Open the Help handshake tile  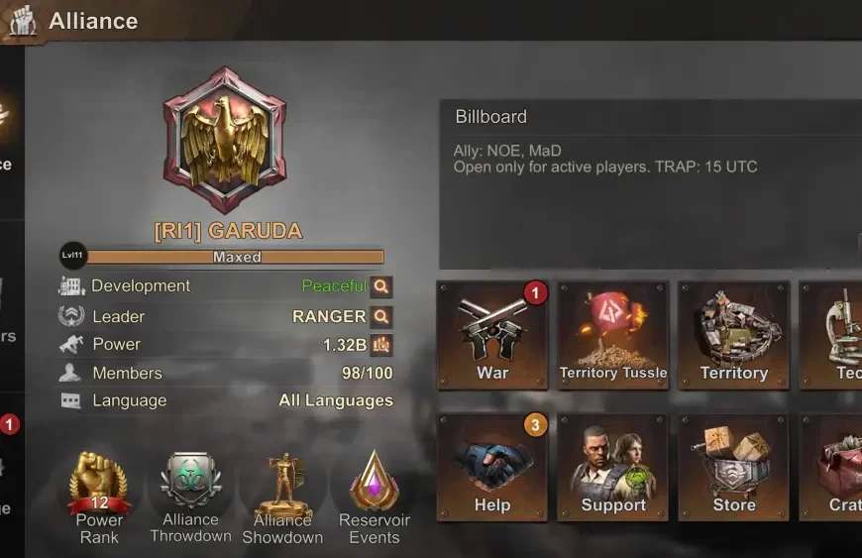(x=492, y=467)
